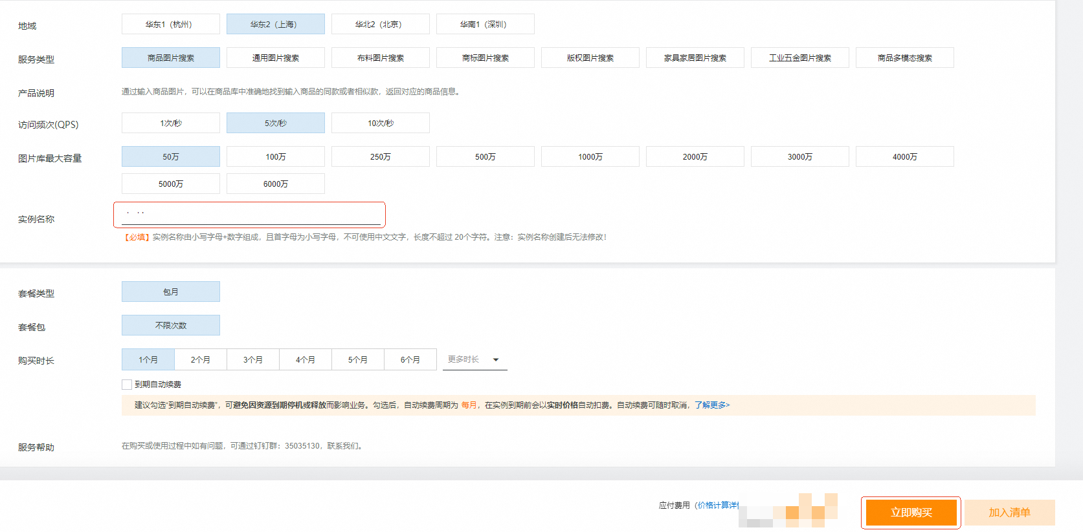This screenshot has height=532, width=1083.
Task: Pick image library capacity 3000万
Action: pos(800,156)
